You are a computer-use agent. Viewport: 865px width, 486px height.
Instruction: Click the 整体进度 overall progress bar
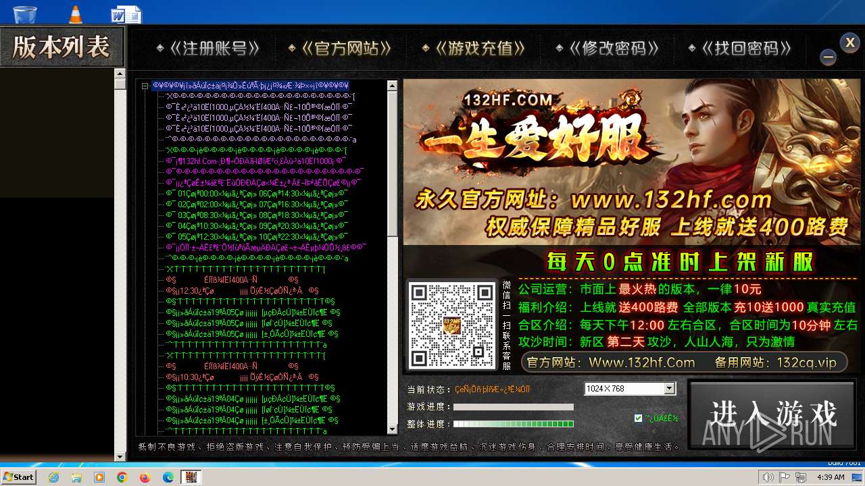[513, 424]
